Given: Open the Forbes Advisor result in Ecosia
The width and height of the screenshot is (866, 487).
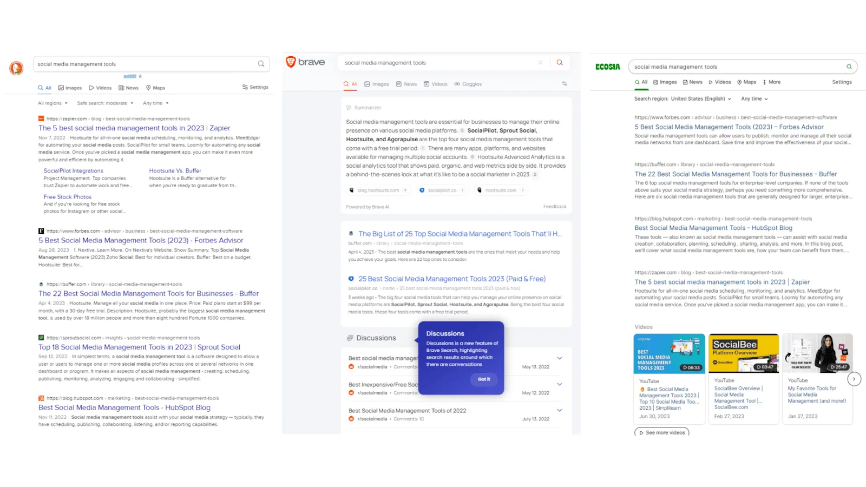Looking at the screenshot, I should [729, 127].
